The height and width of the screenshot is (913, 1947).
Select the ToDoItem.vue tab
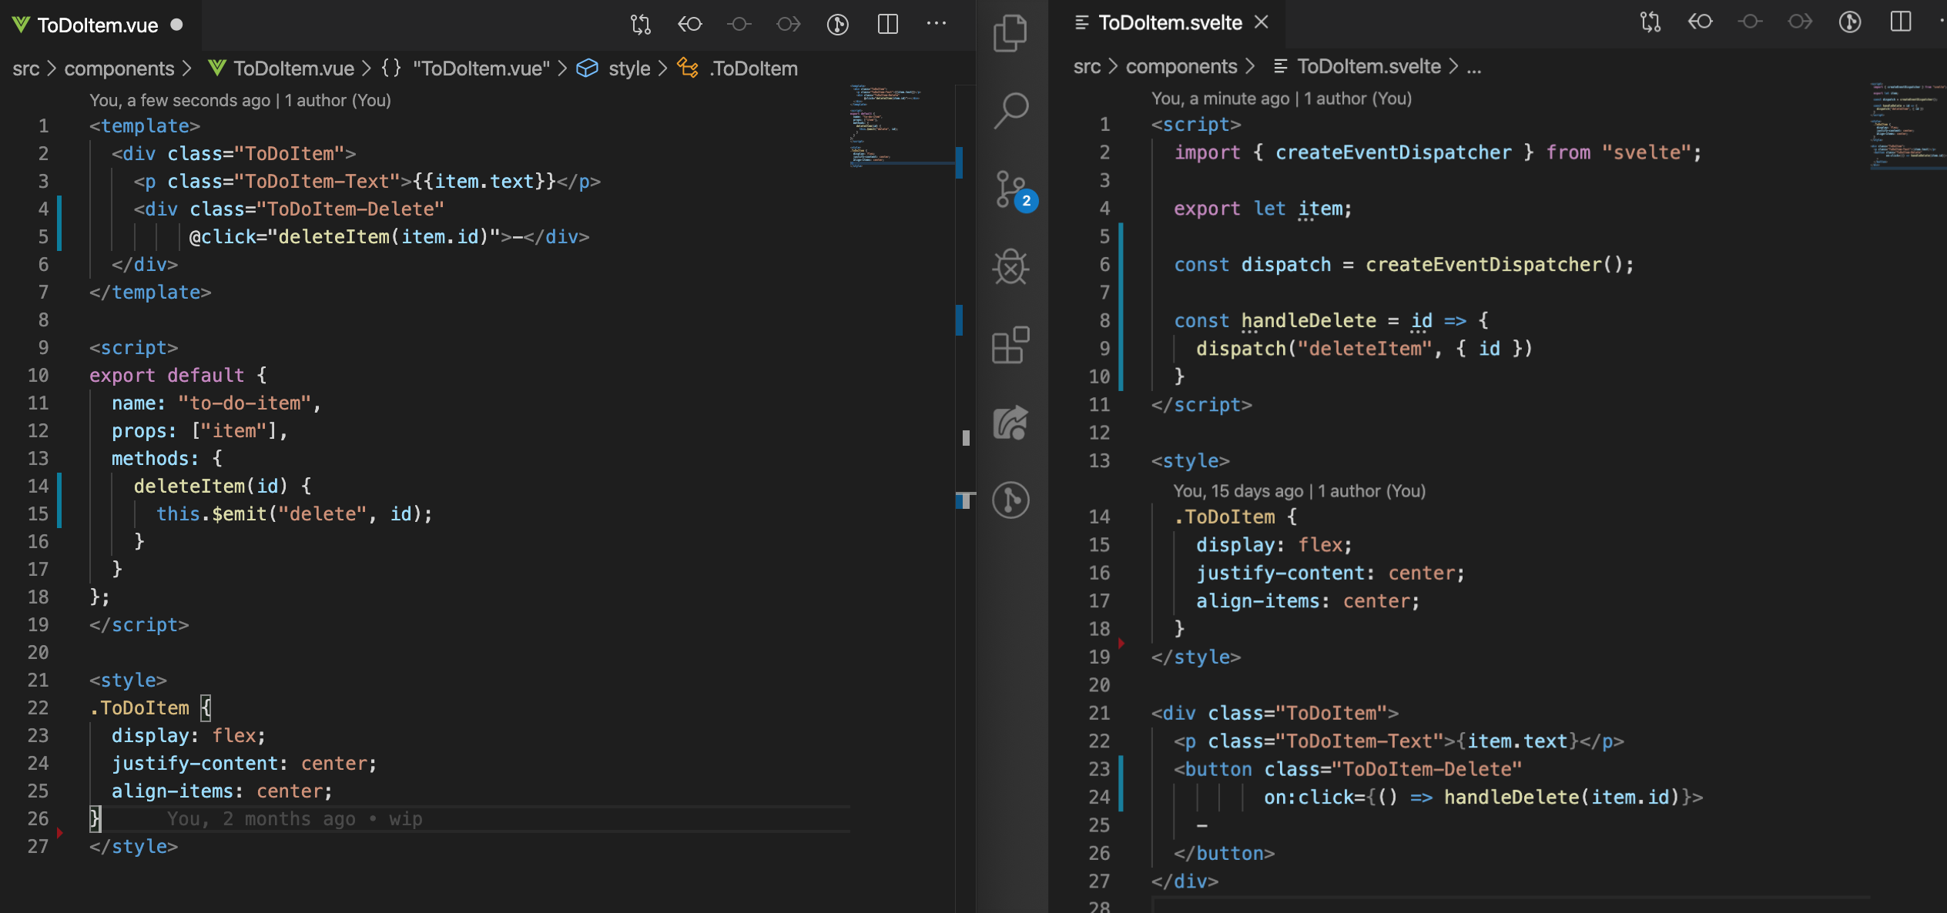coord(98,25)
